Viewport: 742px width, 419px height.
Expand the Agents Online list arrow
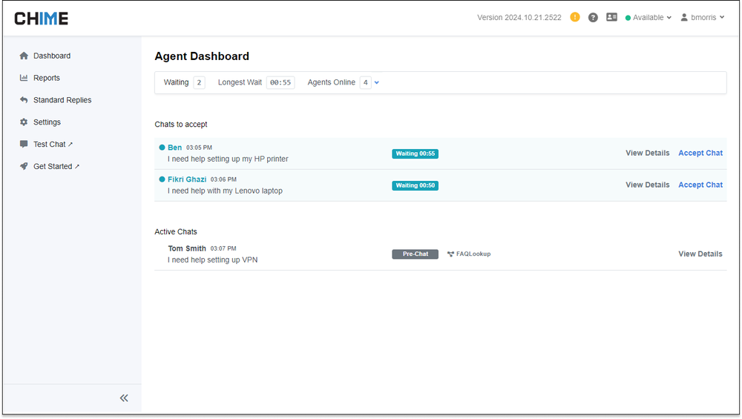(377, 83)
